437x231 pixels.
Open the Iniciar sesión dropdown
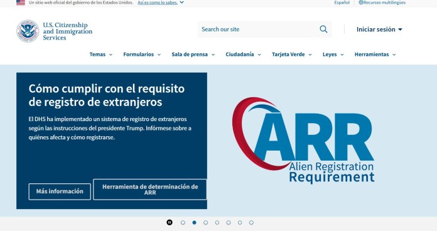pos(379,30)
